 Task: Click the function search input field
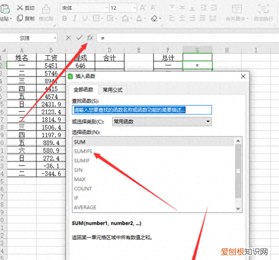tap(142, 110)
